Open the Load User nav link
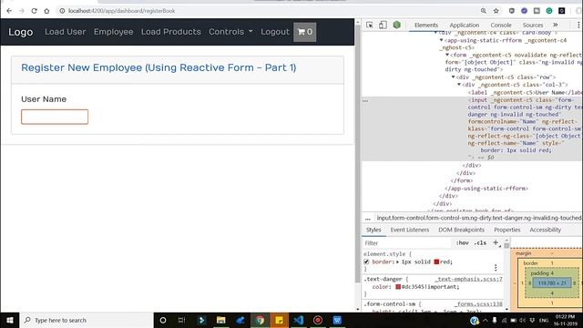The image size is (583, 328). coord(65,32)
